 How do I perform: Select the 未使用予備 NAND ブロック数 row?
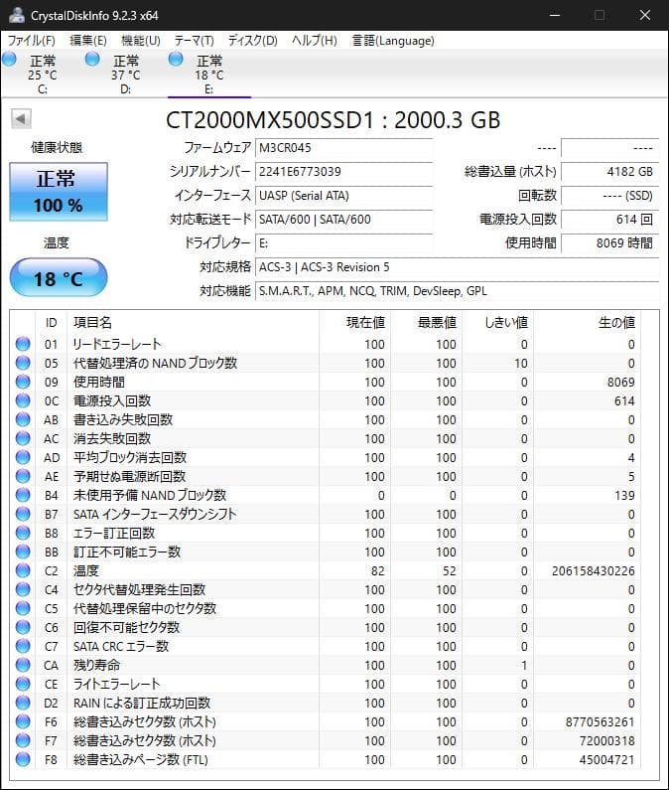[326, 495]
